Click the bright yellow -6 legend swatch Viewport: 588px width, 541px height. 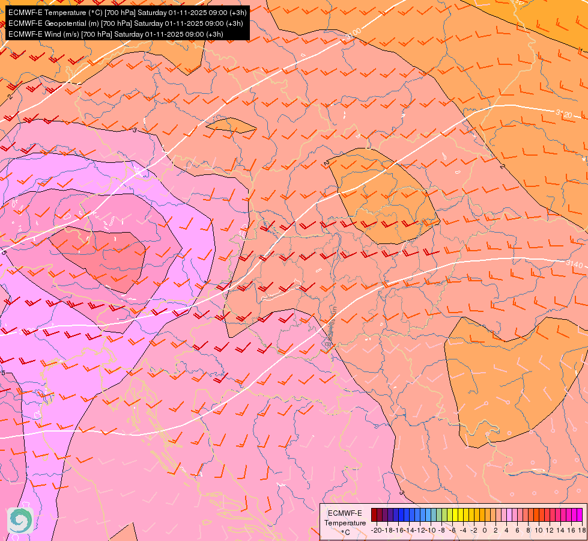(455, 515)
